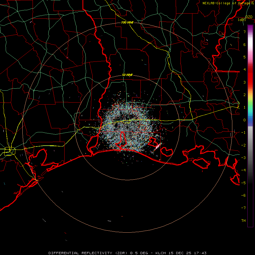The width and height of the screenshot is (255, 255).
Task: Click the 50 NMI range ring label
Action: 127,75
